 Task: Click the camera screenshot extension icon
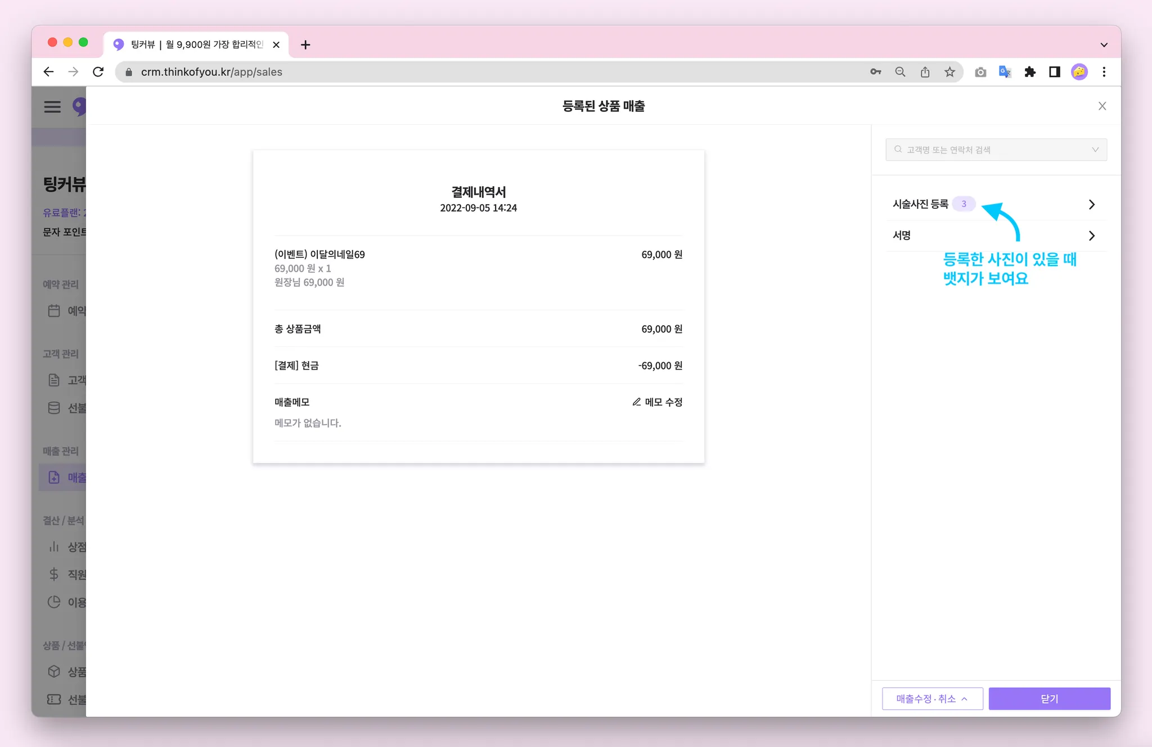[x=980, y=72]
